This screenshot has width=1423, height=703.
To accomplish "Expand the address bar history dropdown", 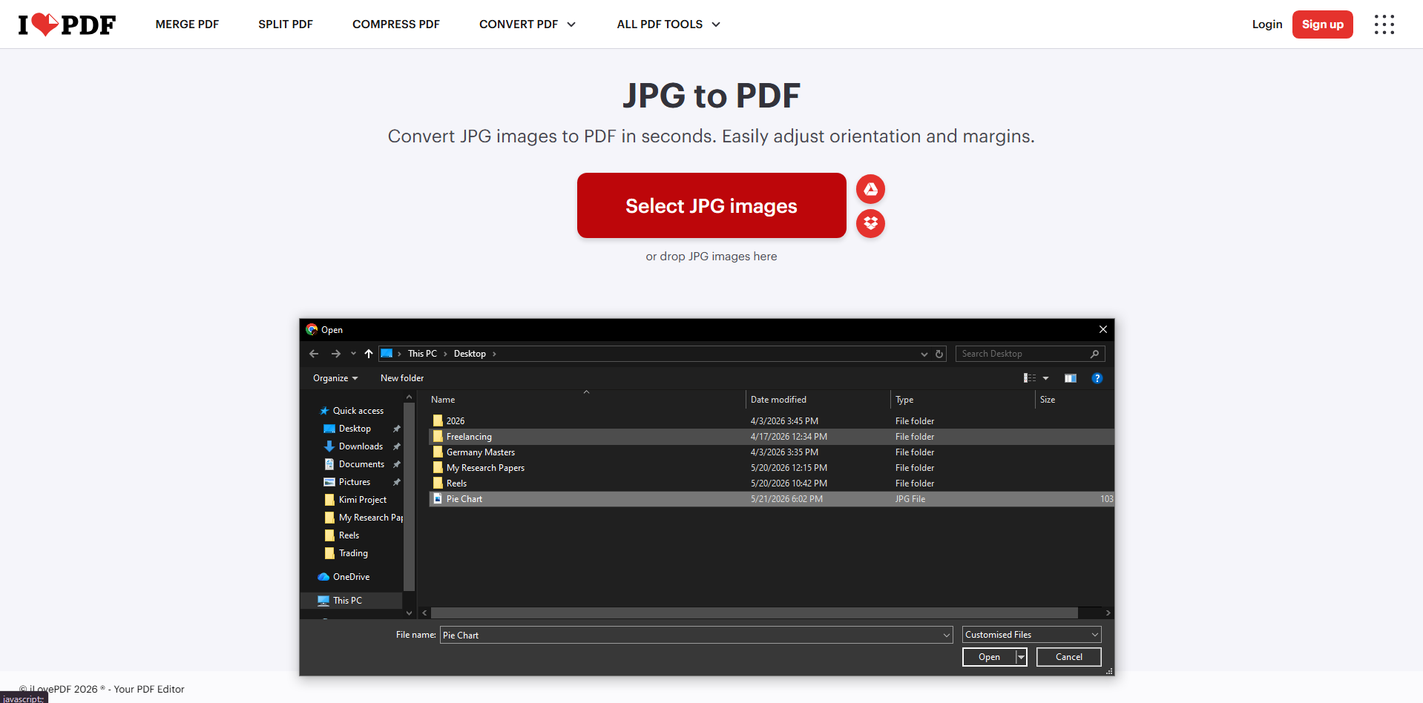I will (x=924, y=354).
